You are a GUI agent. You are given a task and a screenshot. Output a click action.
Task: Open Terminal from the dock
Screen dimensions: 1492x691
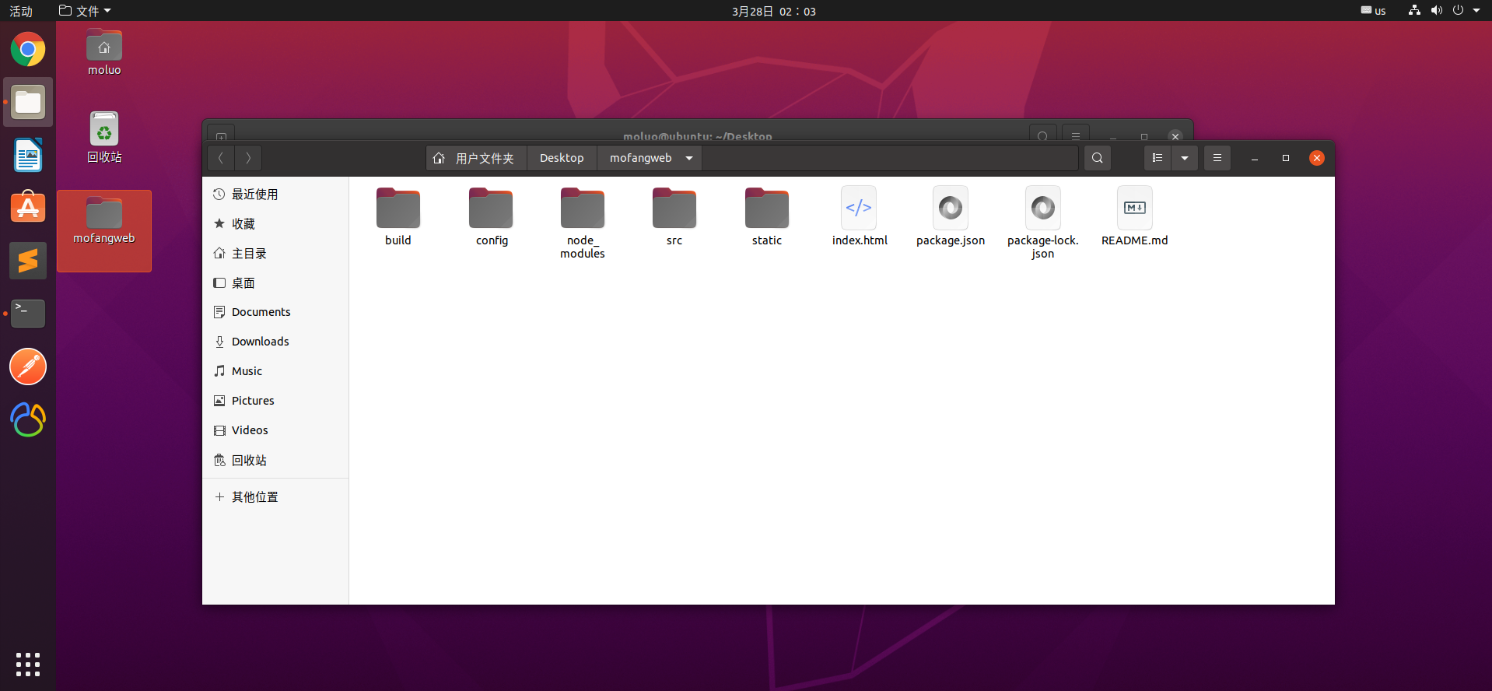28,314
